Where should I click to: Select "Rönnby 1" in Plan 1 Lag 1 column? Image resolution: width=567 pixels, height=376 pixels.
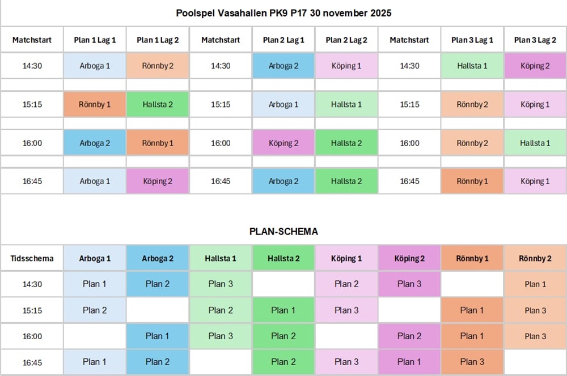pyautogui.click(x=95, y=104)
